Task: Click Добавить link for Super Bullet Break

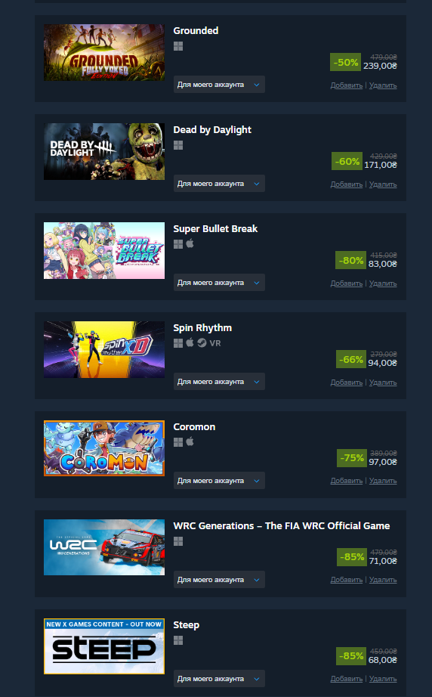Action: pyautogui.click(x=347, y=283)
